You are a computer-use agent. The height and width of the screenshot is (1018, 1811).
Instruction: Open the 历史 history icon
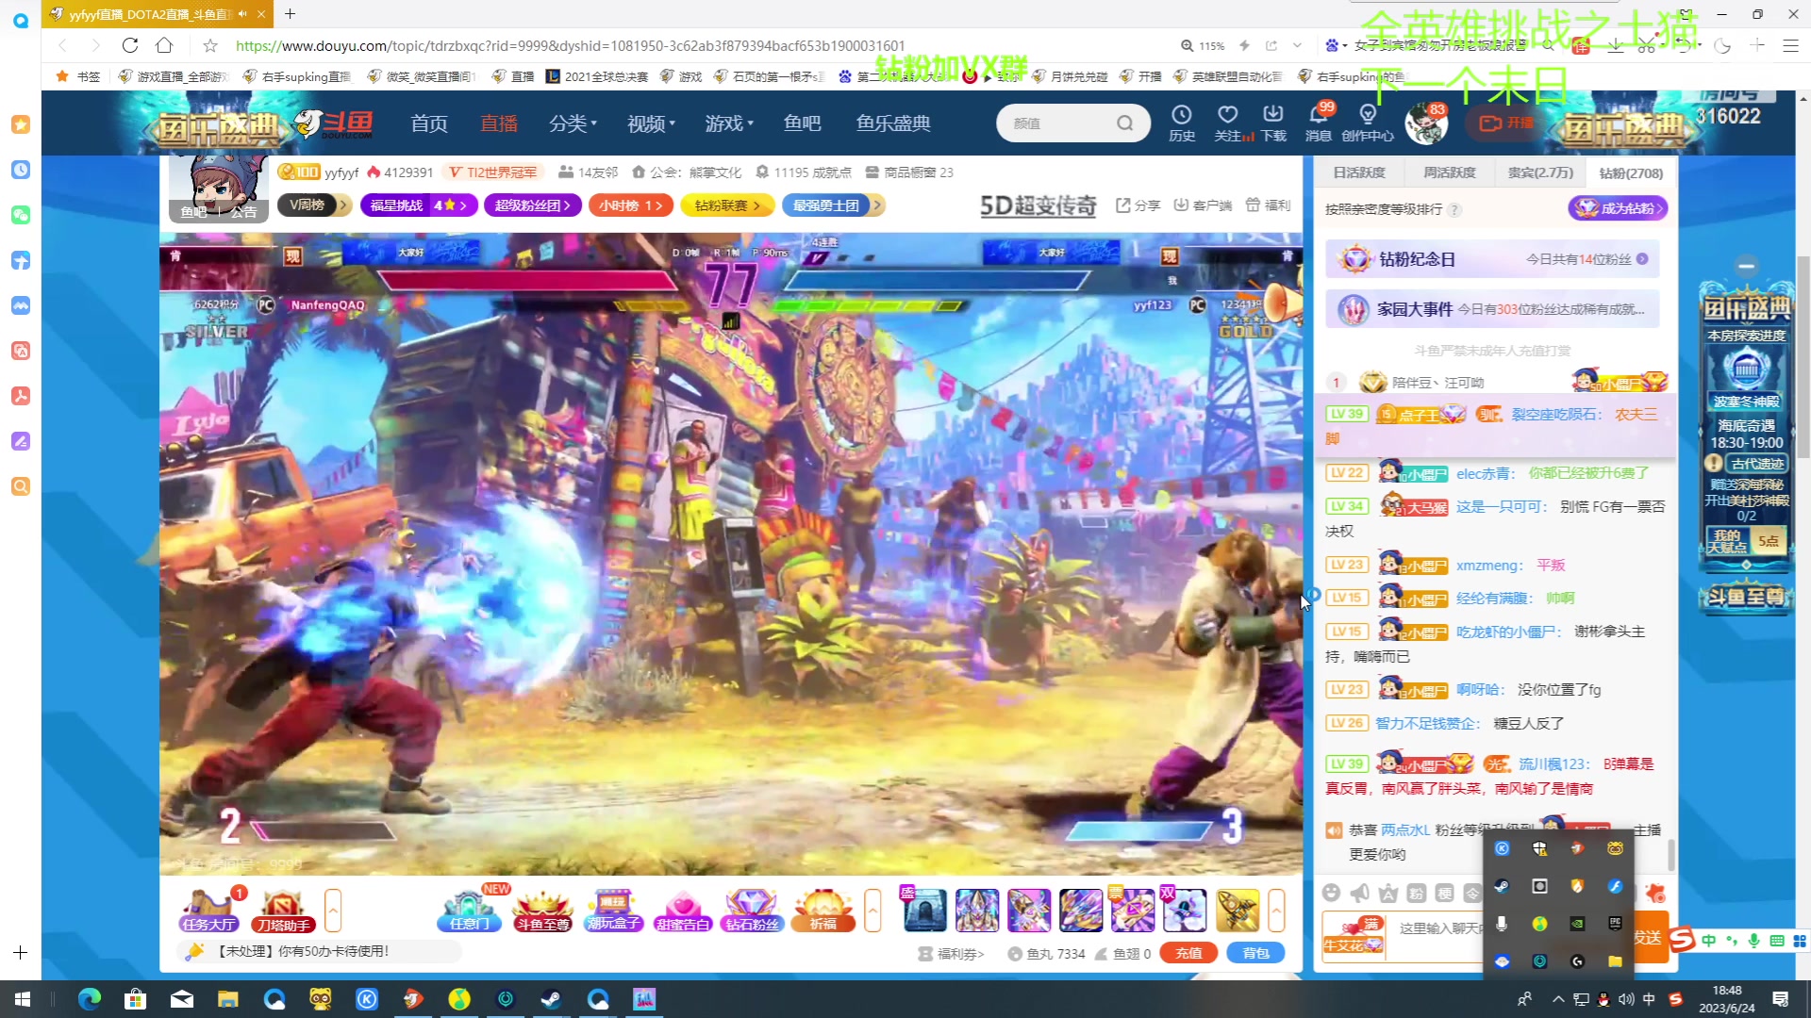click(1182, 123)
